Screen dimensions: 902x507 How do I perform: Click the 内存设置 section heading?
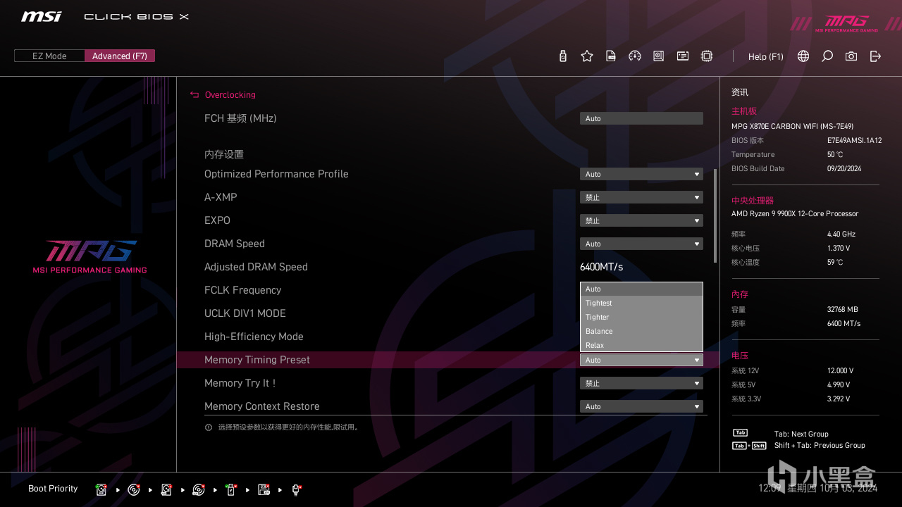[x=224, y=154]
